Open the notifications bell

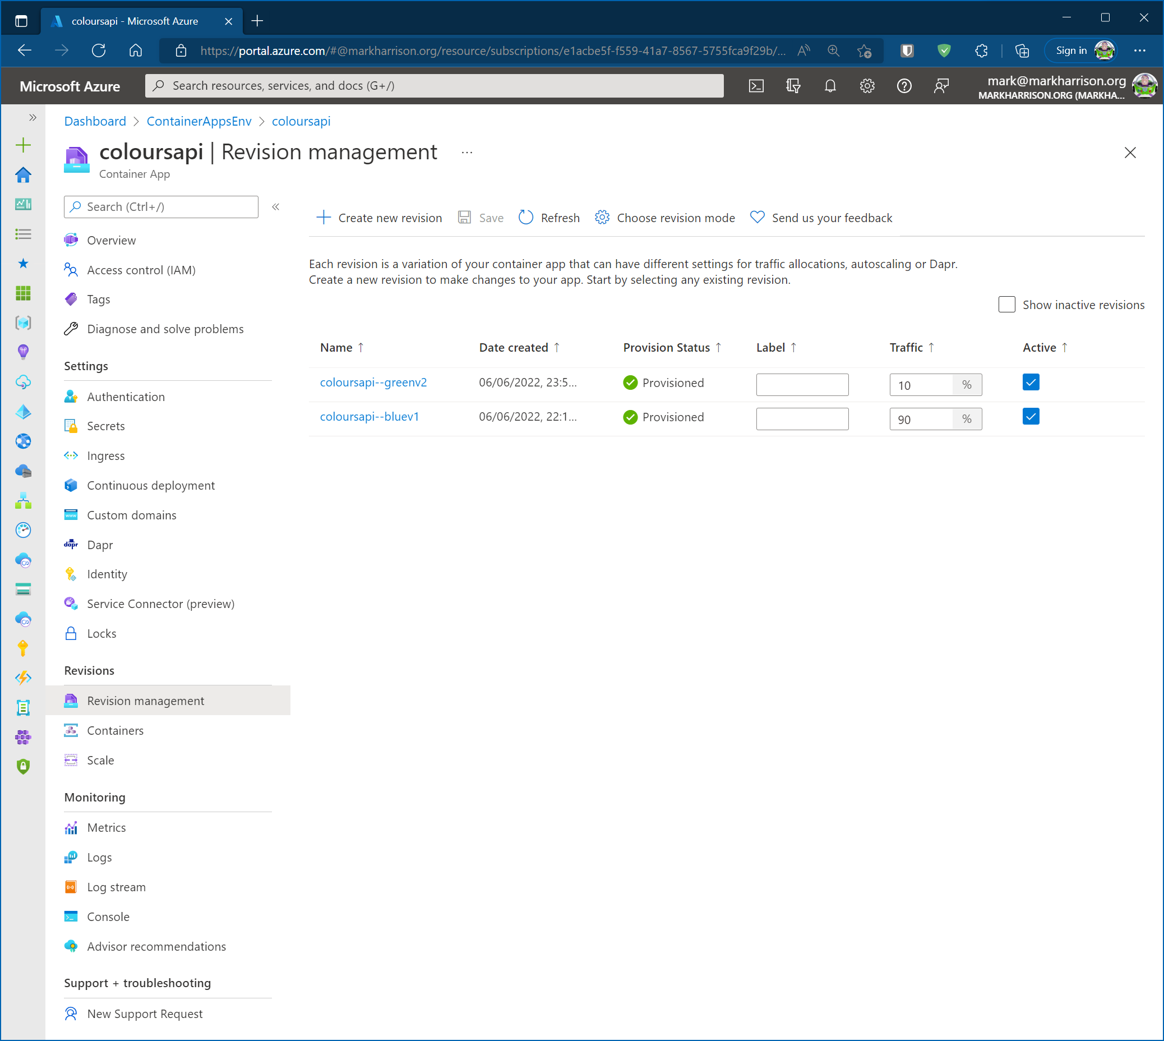830,86
